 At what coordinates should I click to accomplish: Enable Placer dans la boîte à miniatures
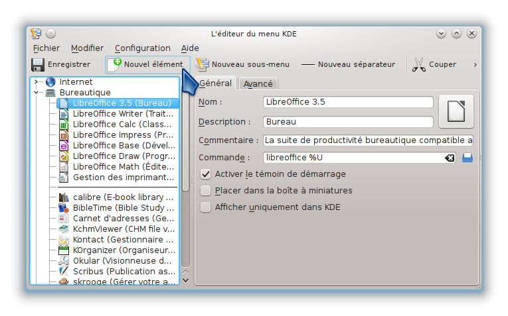[206, 191]
